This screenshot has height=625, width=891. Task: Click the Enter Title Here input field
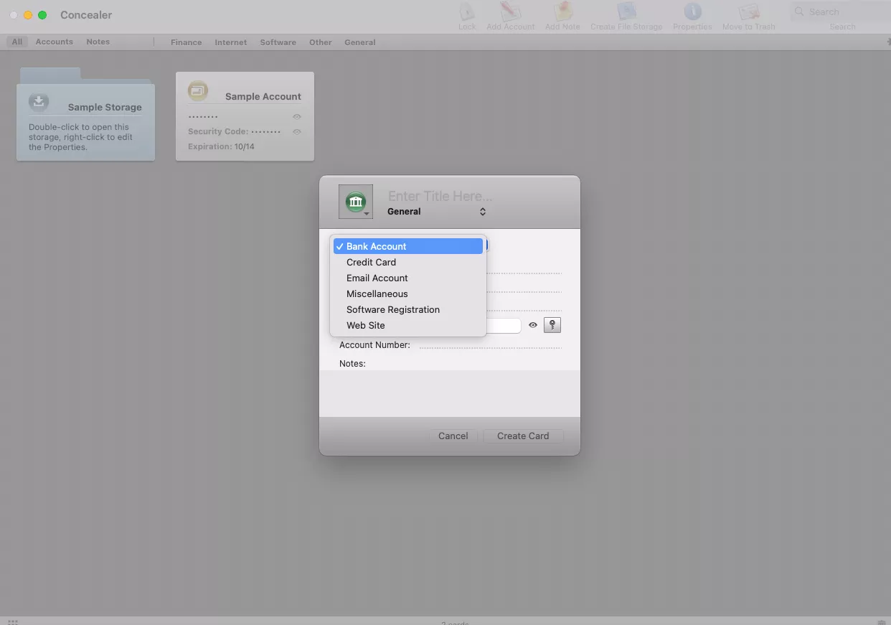point(440,196)
